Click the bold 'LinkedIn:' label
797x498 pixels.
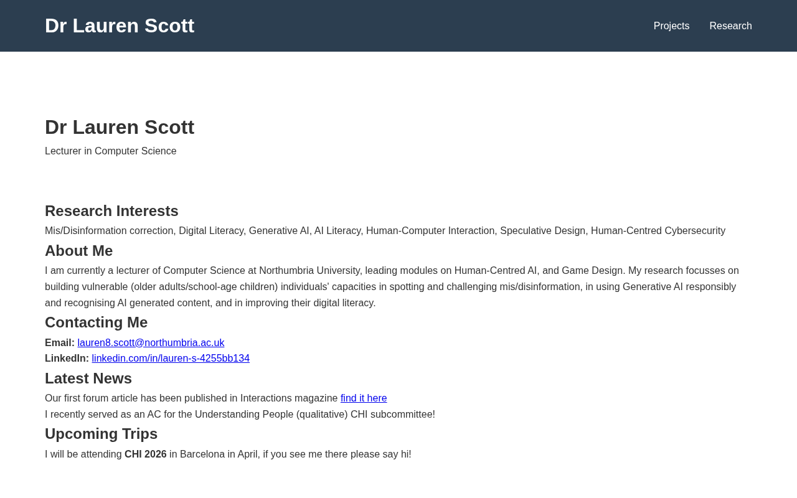(67, 359)
